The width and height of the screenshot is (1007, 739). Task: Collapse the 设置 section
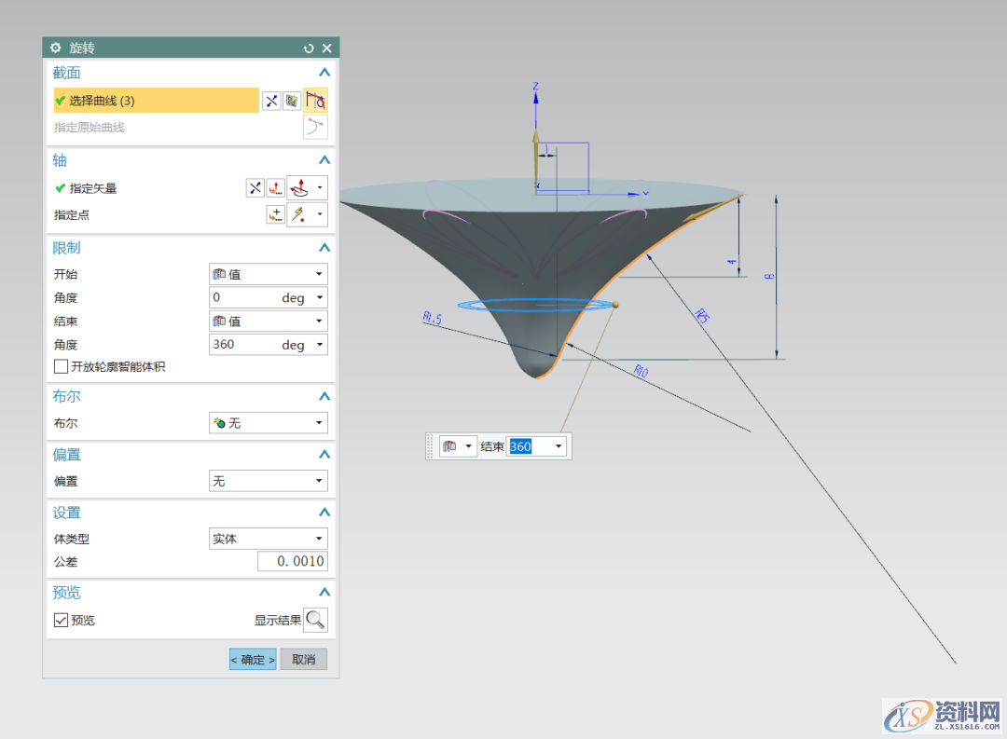324,513
